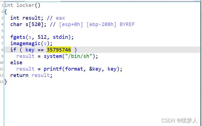Click the closing brace of locker
The height and width of the screenshot is (126, 202).
6,82
